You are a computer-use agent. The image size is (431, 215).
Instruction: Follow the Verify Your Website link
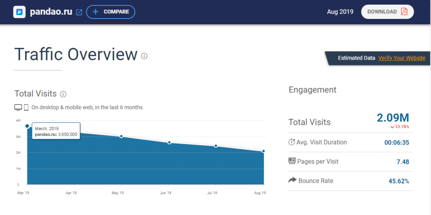pos(402,58)
